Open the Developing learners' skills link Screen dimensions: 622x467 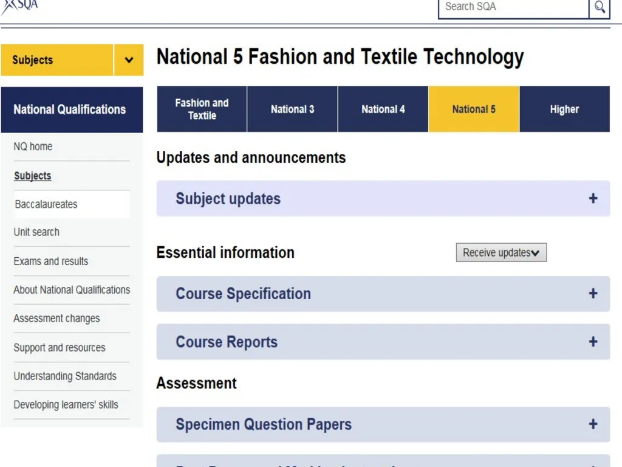point(66,404)
